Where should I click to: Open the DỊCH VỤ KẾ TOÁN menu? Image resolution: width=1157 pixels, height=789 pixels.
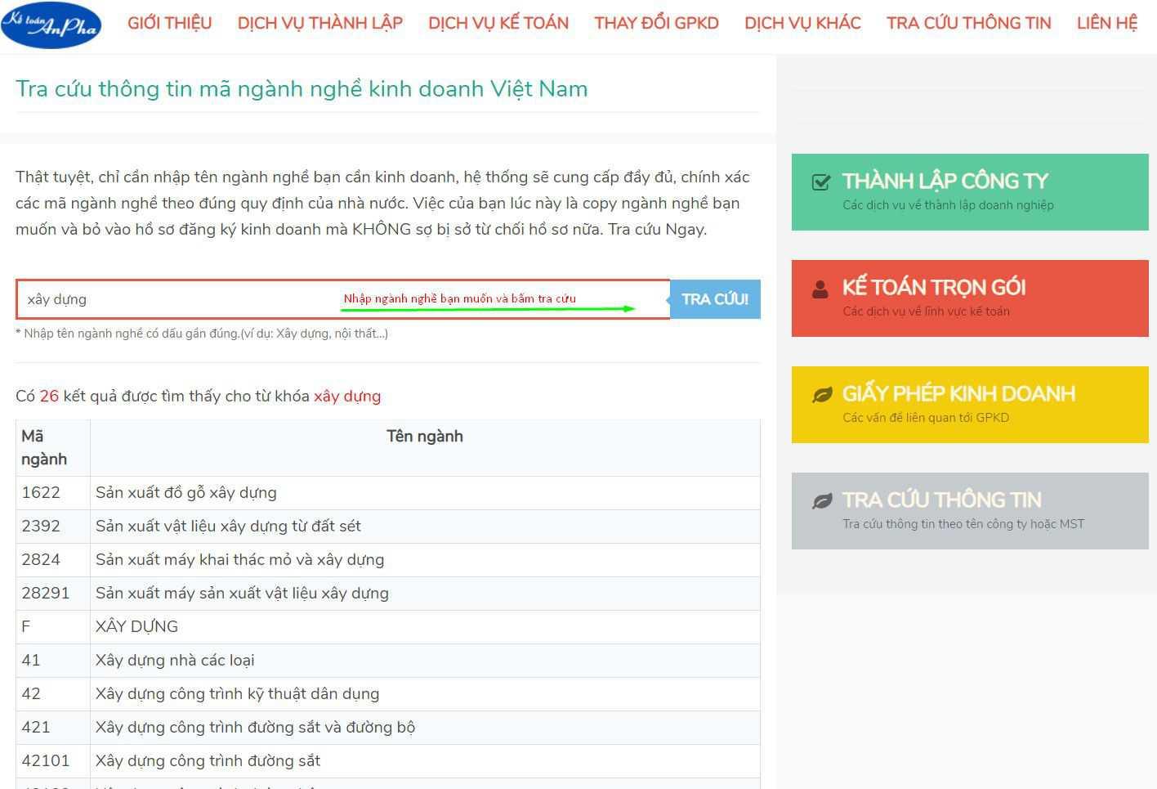498,23
